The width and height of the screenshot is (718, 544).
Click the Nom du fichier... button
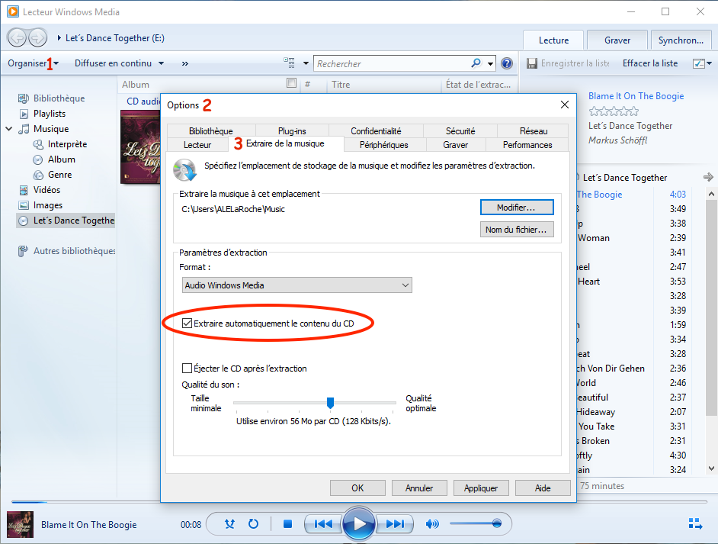pos(517,229)
